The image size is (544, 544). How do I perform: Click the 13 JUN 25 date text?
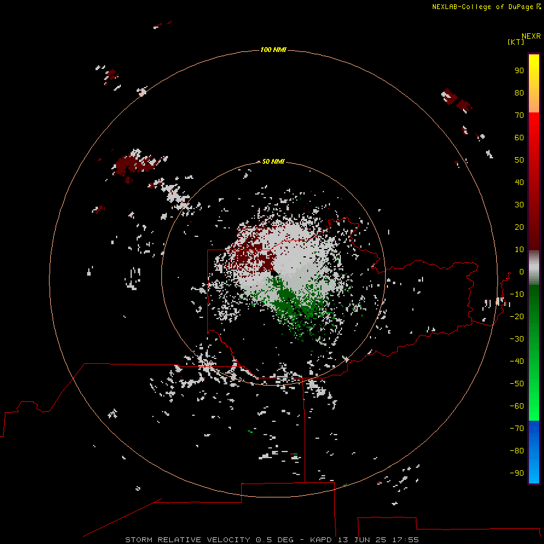[362, 540]
